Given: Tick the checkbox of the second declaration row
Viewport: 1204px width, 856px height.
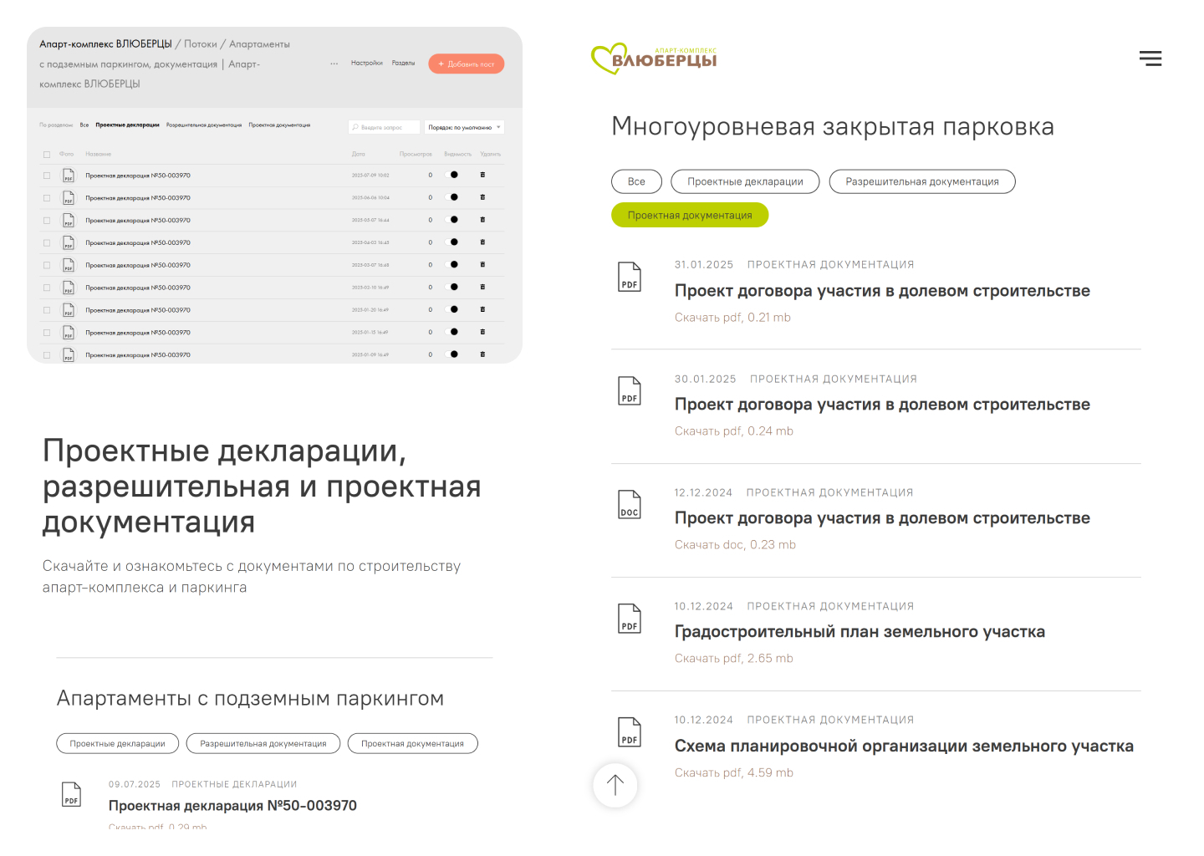Looking at the screenshot, I should 47,197.
